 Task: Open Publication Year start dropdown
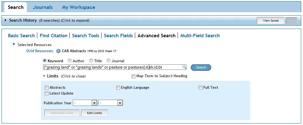[85, 103]
